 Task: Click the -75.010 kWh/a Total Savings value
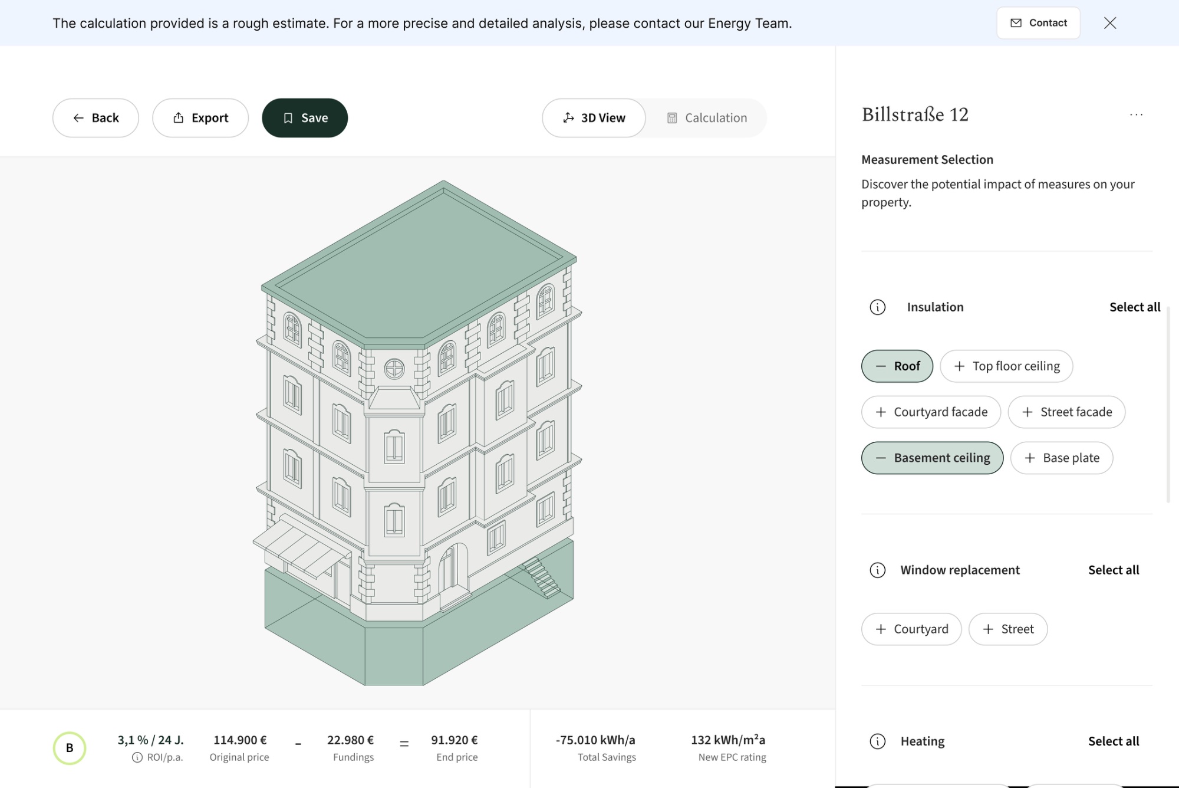595,740
